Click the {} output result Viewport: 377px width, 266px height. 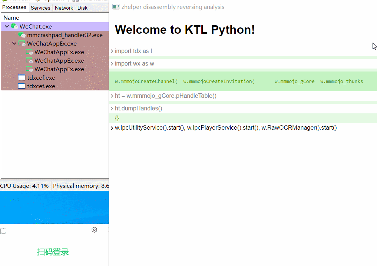(x=117, y=118)
